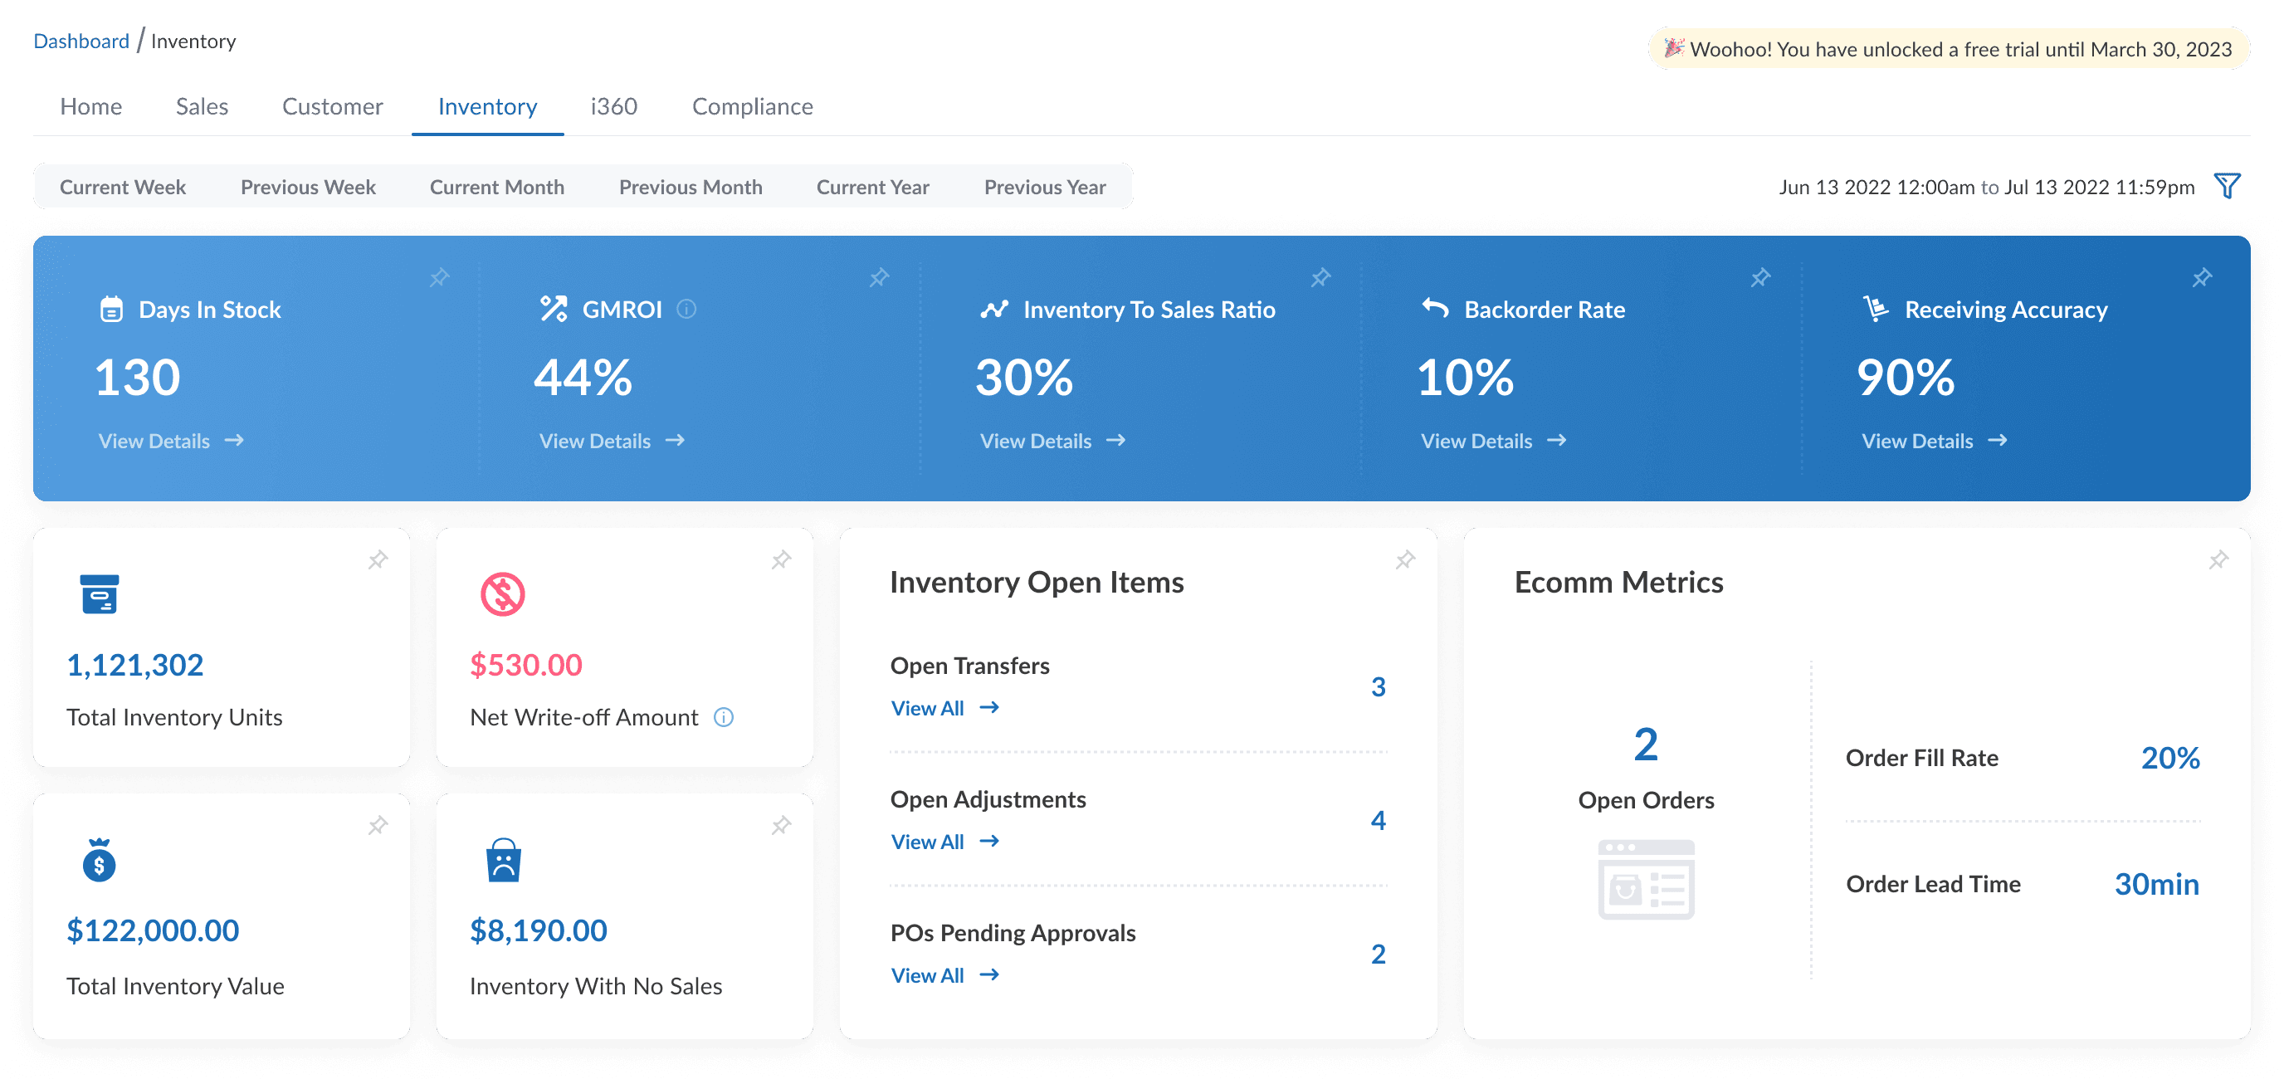The image size is (2284, 1079).
Task: Pin the Inventory With No Sales card
Action: pos(780,825)
